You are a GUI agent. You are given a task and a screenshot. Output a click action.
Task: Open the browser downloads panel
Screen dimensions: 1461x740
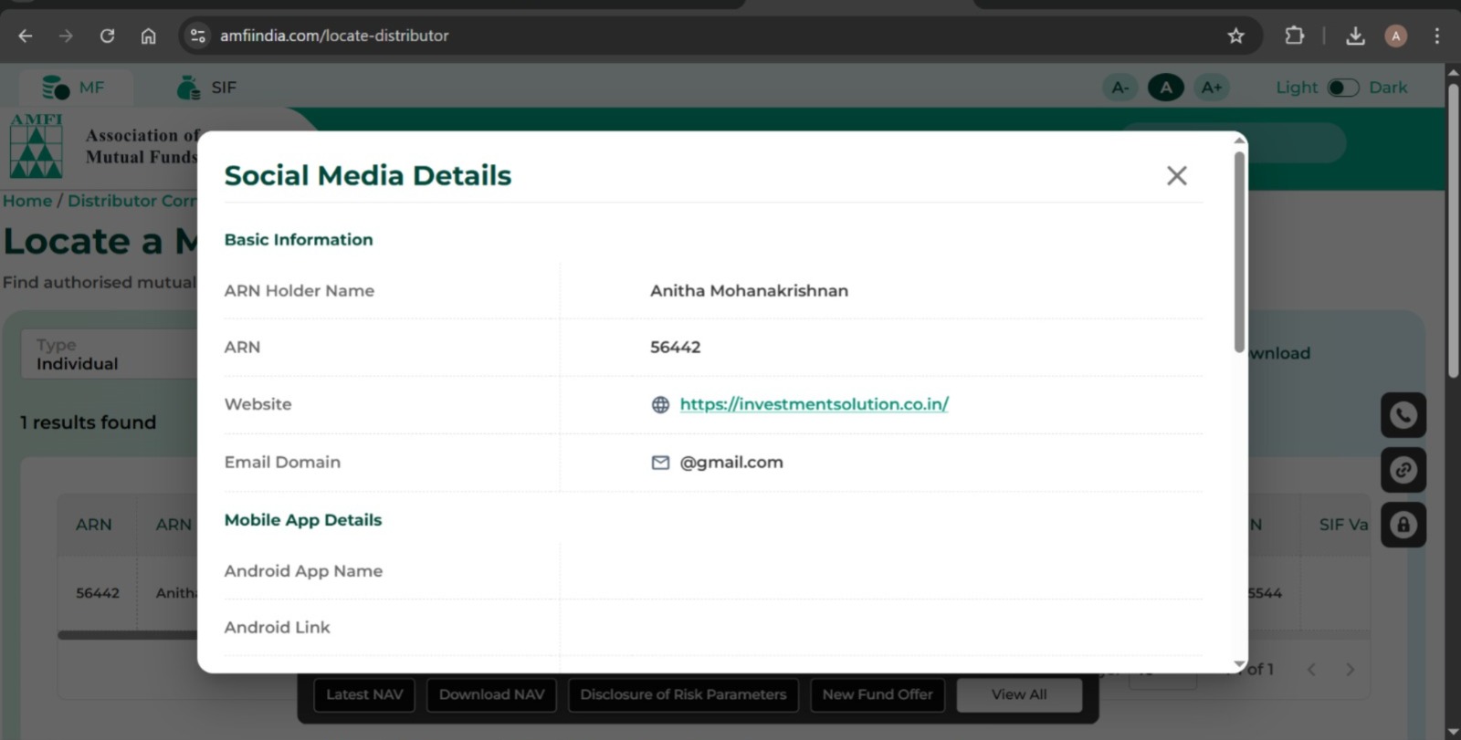(x=1355, y=36)
